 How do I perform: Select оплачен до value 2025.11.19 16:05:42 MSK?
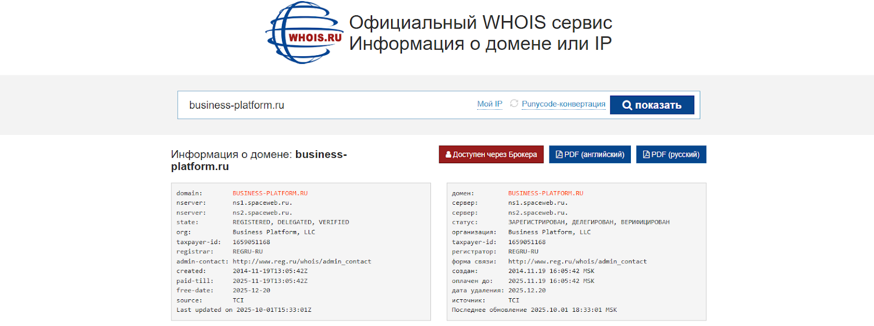551,281
